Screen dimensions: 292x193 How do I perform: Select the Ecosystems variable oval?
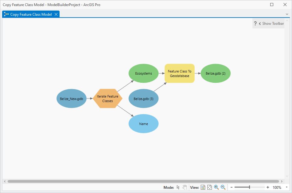143,73
